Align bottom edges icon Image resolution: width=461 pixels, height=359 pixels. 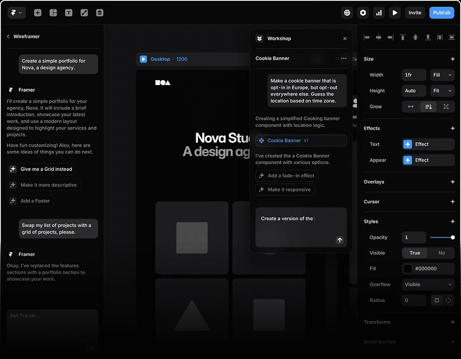428,37
